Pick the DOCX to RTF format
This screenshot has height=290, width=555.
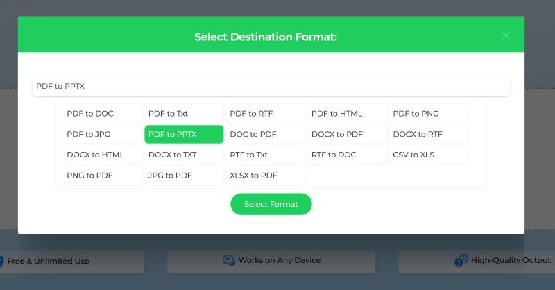pos(429,134)
